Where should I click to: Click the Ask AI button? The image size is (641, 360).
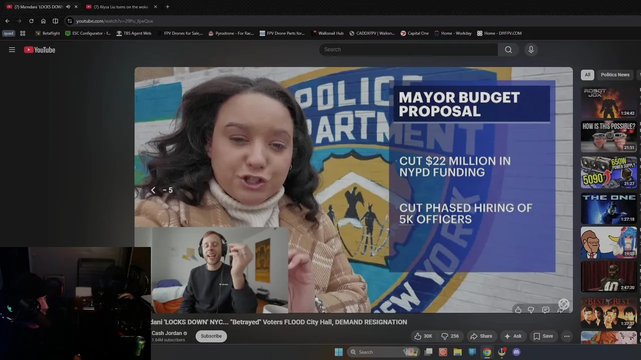pyautogui.click(x=513, y=336)
